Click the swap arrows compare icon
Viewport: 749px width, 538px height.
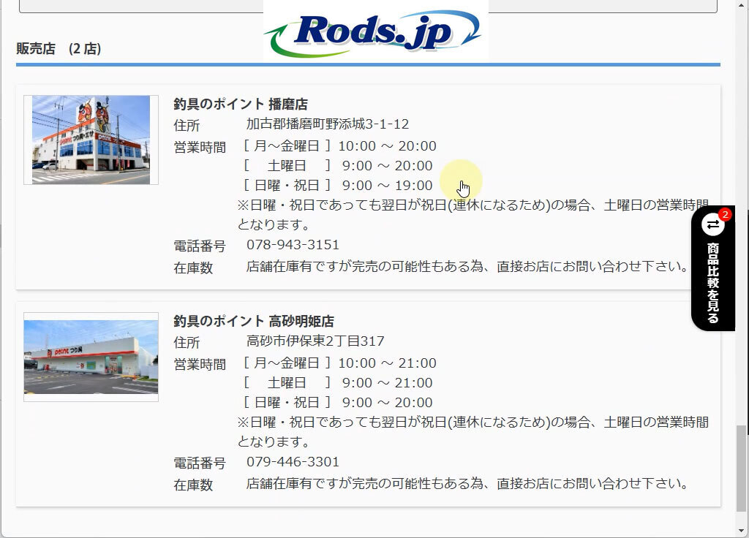click(712, 224)
